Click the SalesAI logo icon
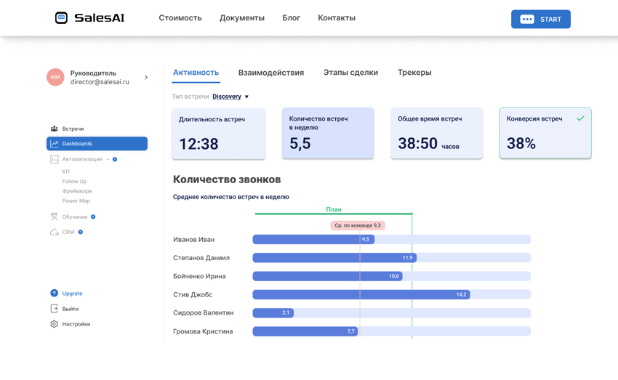 [x=62, y=18]
